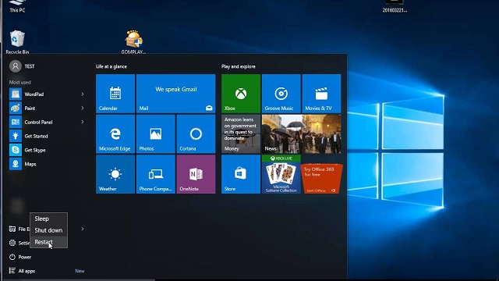Screen dimensions: 499x281
Task: Open the Cortana tile
Action: click(x=196, y=134)
